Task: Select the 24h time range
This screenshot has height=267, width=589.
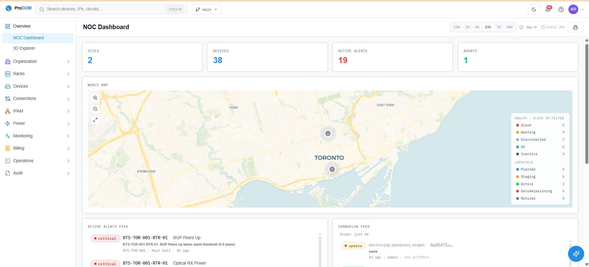Action: point(488,27)
